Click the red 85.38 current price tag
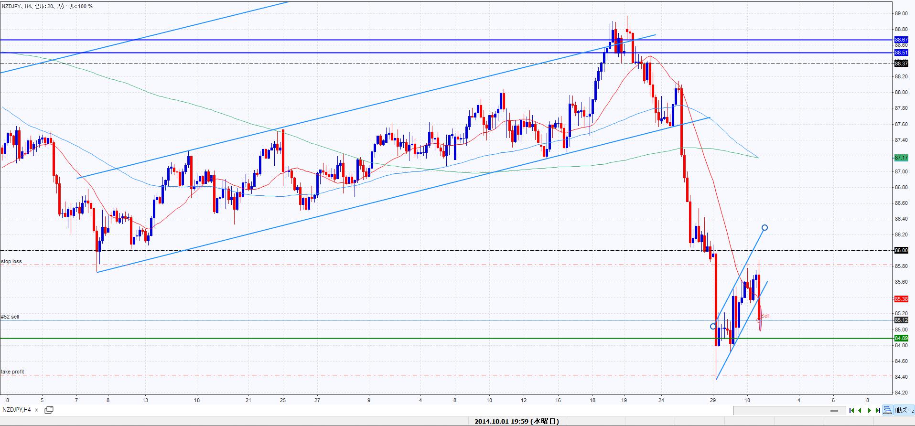This screenshot has height=426, width=915. (x=901, y=299)
